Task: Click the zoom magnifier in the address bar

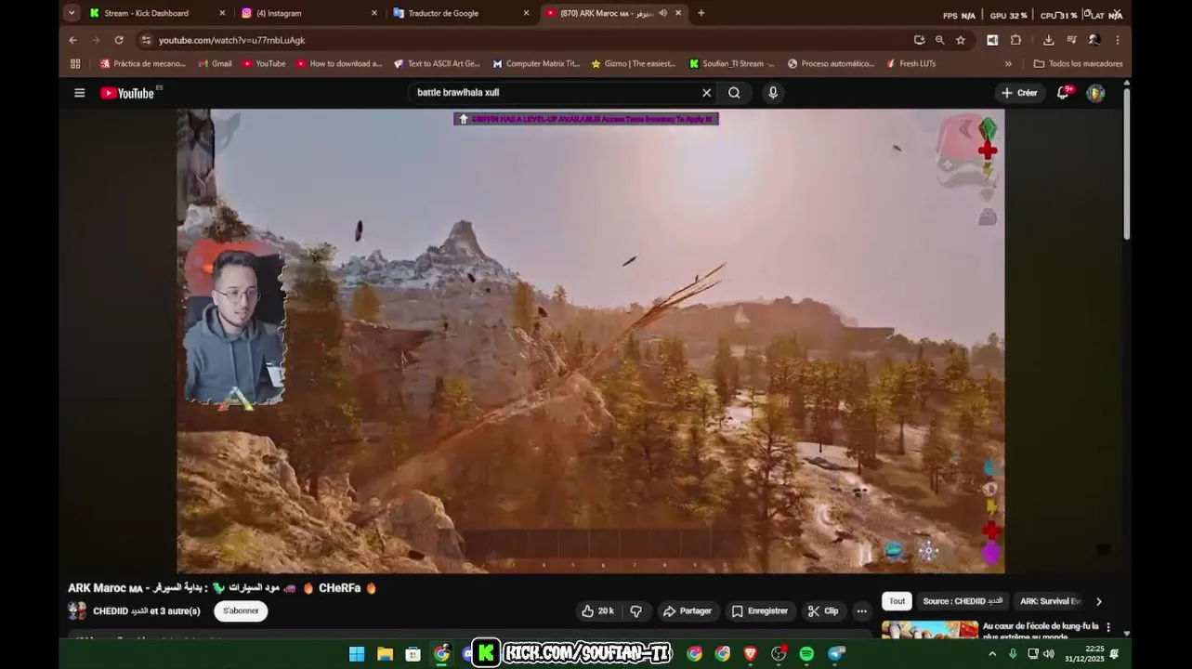Action: tap(939, 40)
